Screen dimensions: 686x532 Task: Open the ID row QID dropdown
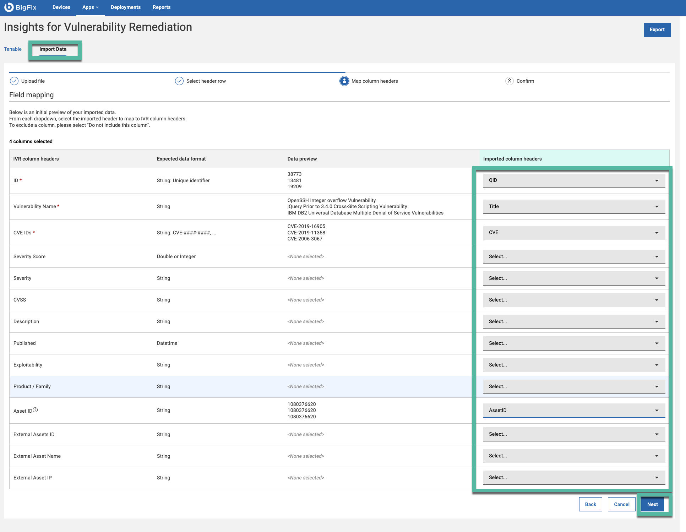pyautogui.click(x=574, y=180)
